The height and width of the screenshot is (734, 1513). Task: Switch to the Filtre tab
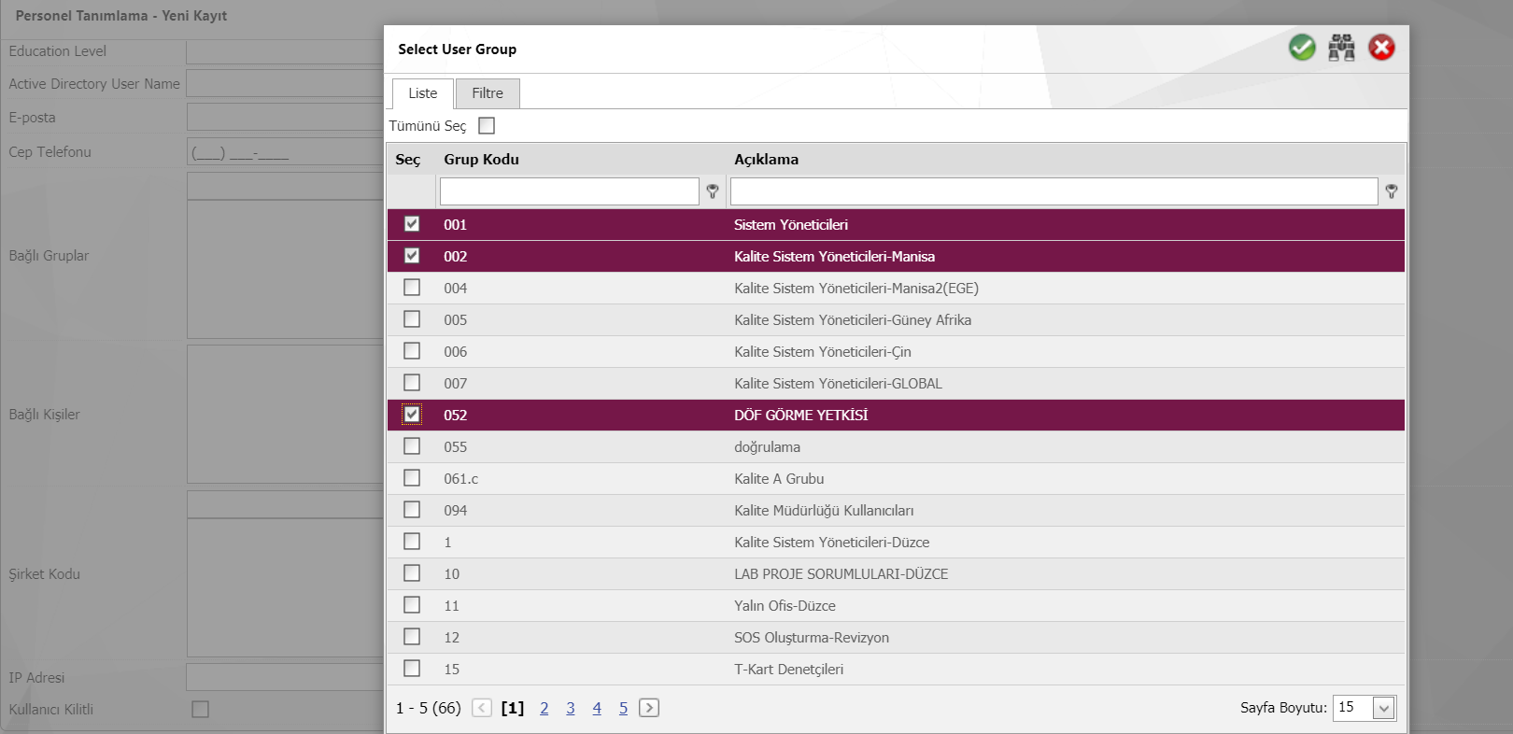click(x=488, y=93)
